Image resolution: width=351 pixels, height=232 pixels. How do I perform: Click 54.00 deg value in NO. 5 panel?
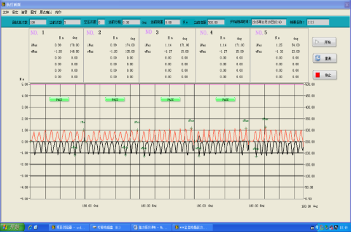pyautogui.click(x=296, y=45)
